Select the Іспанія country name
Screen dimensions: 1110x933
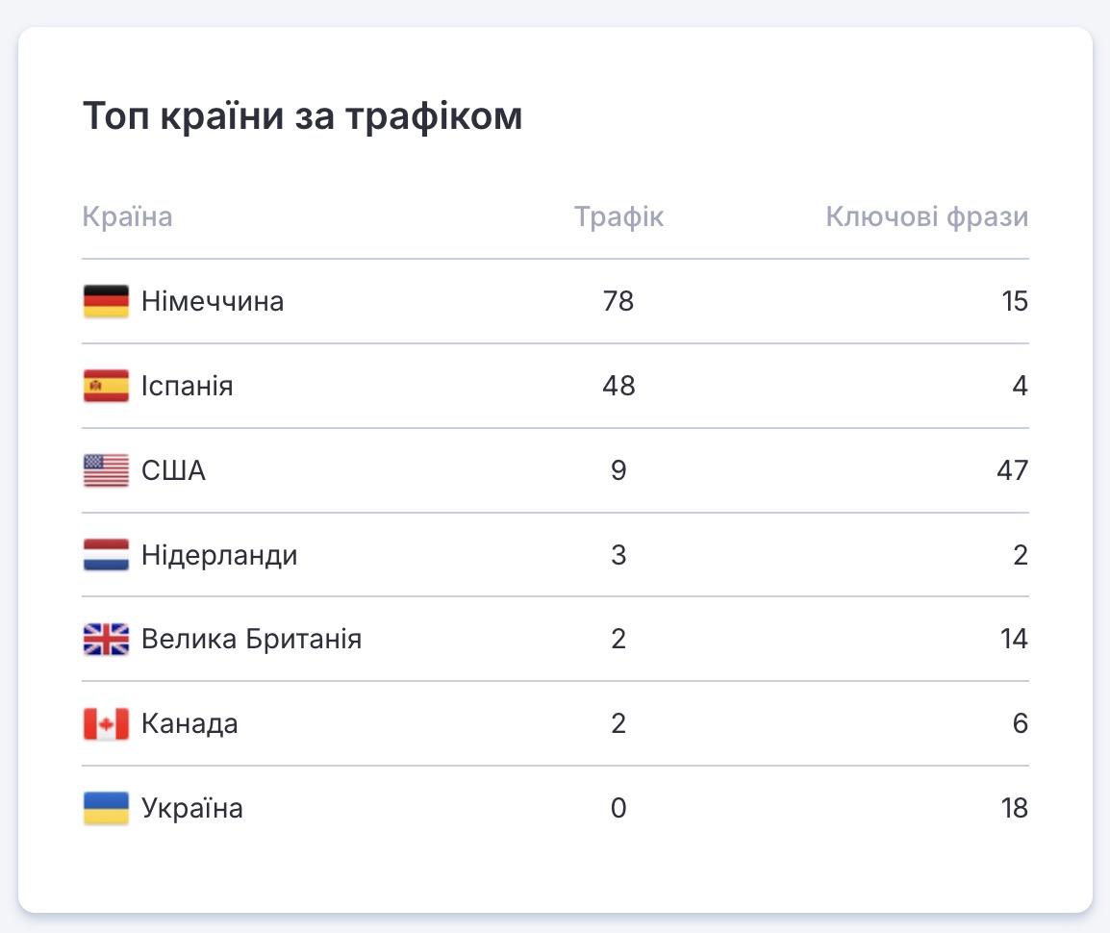188,387
